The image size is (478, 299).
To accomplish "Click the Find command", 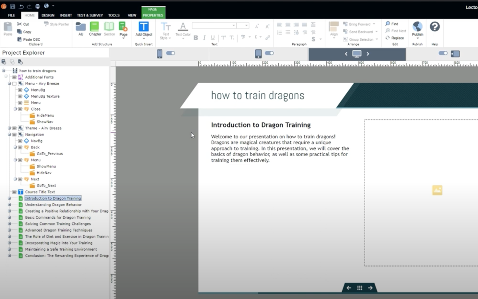I will coord(394,24).
